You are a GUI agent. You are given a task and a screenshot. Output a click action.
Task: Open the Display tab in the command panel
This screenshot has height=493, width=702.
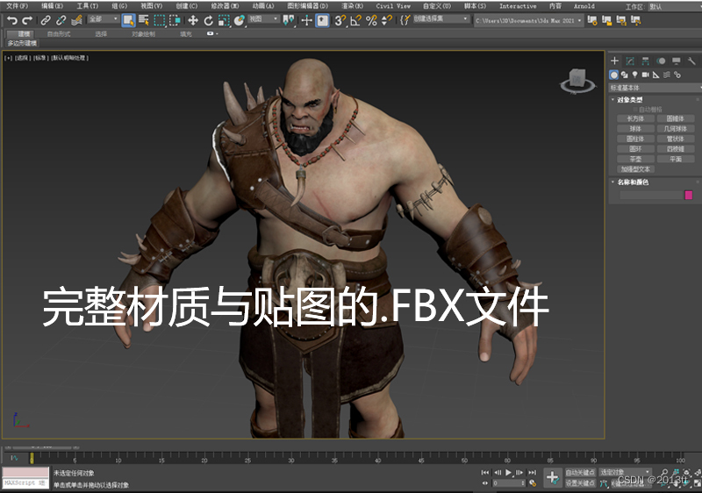pos(676,61)
